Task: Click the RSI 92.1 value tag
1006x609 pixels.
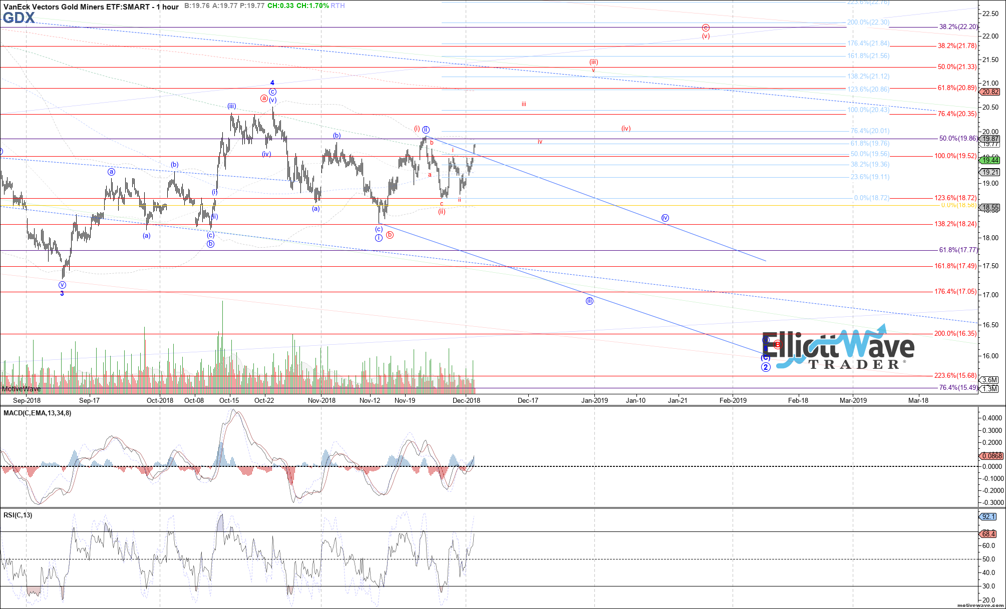Action: click(x=988, y=516)
